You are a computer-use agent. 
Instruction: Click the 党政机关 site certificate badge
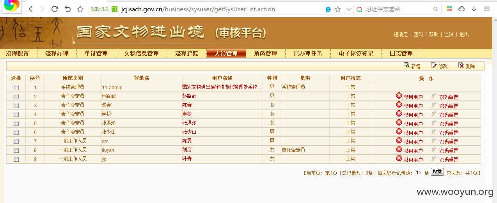pos(103,9)
